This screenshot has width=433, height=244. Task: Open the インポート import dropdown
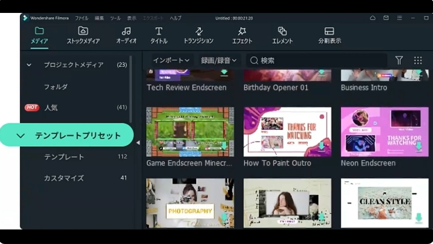coord(171,60)
